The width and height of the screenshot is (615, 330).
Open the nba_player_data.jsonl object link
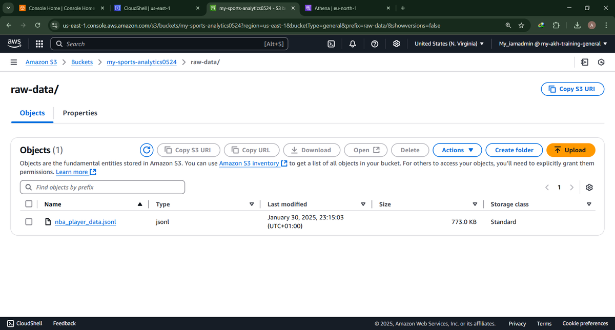tap(85, 222)
